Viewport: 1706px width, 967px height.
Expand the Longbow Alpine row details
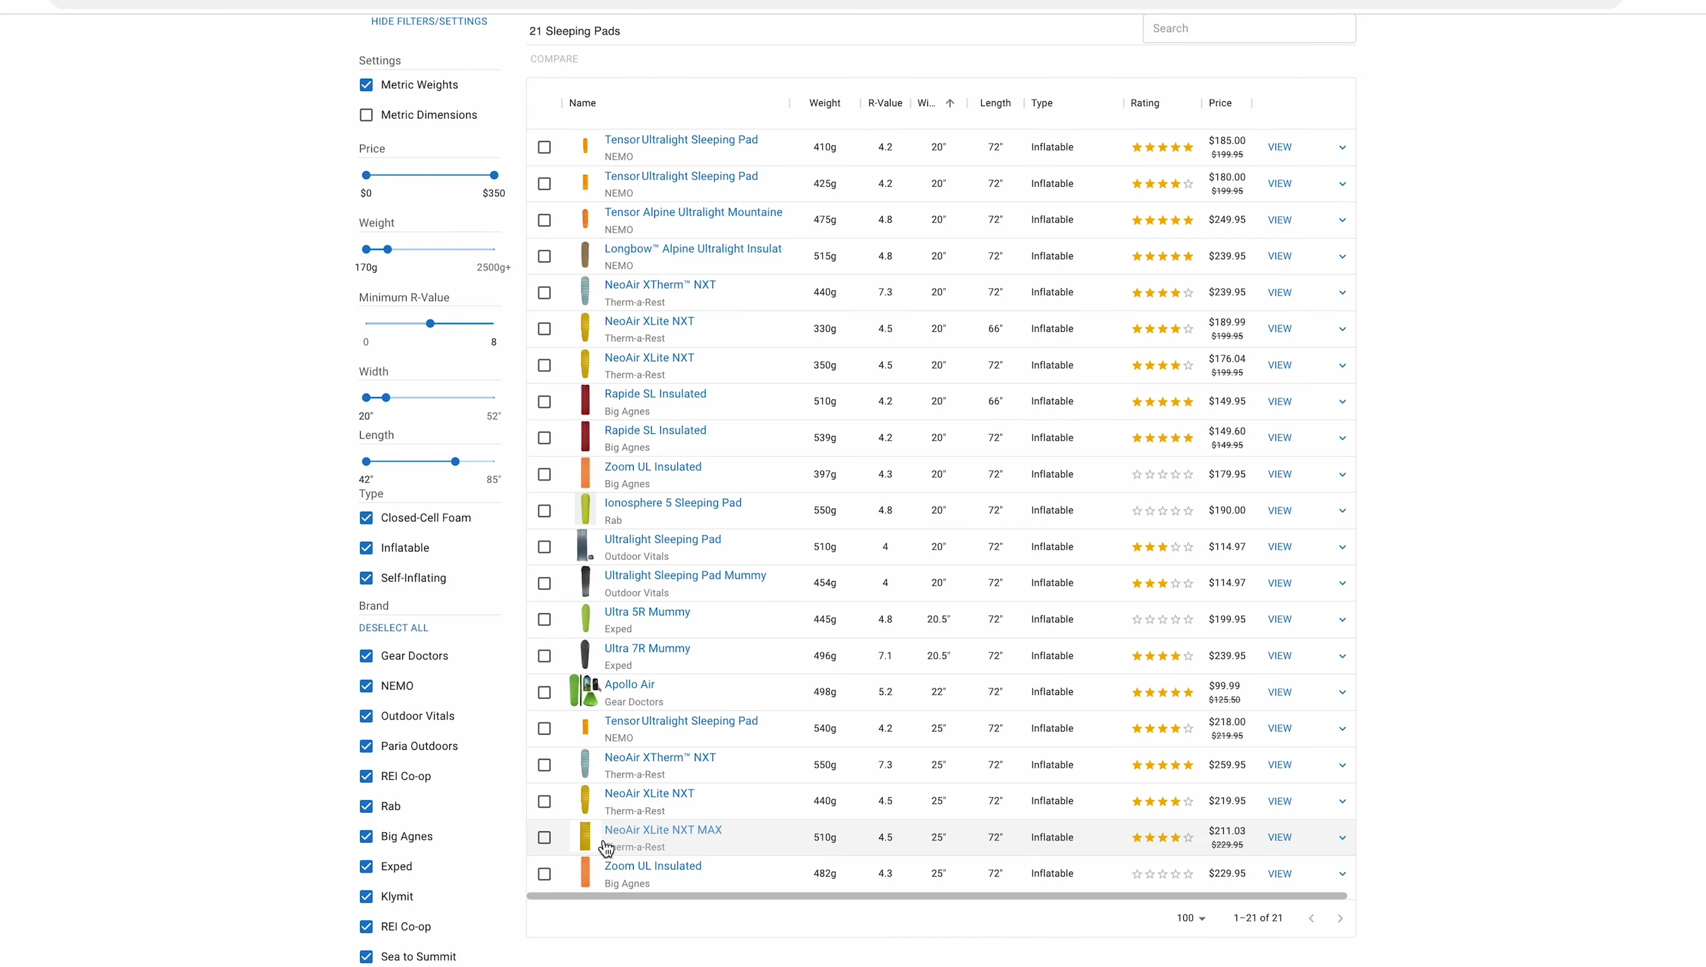[1342, 256]
